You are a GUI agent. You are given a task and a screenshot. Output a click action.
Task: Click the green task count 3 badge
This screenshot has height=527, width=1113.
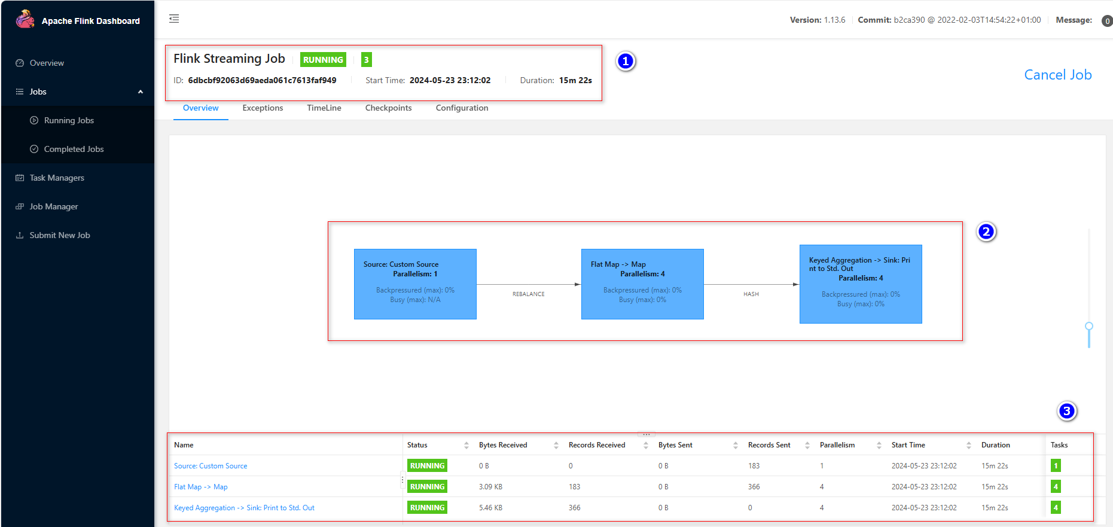(x=367, y=60)
